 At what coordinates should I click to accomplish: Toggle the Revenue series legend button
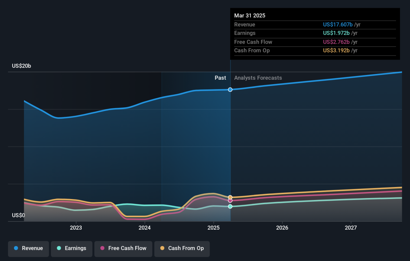(29, 249)
